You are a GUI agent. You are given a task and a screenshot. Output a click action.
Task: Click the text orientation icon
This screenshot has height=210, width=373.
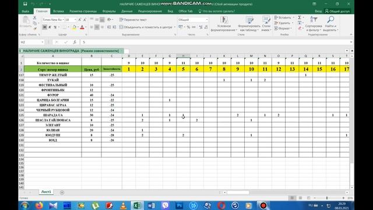click(x=109, y=20)
